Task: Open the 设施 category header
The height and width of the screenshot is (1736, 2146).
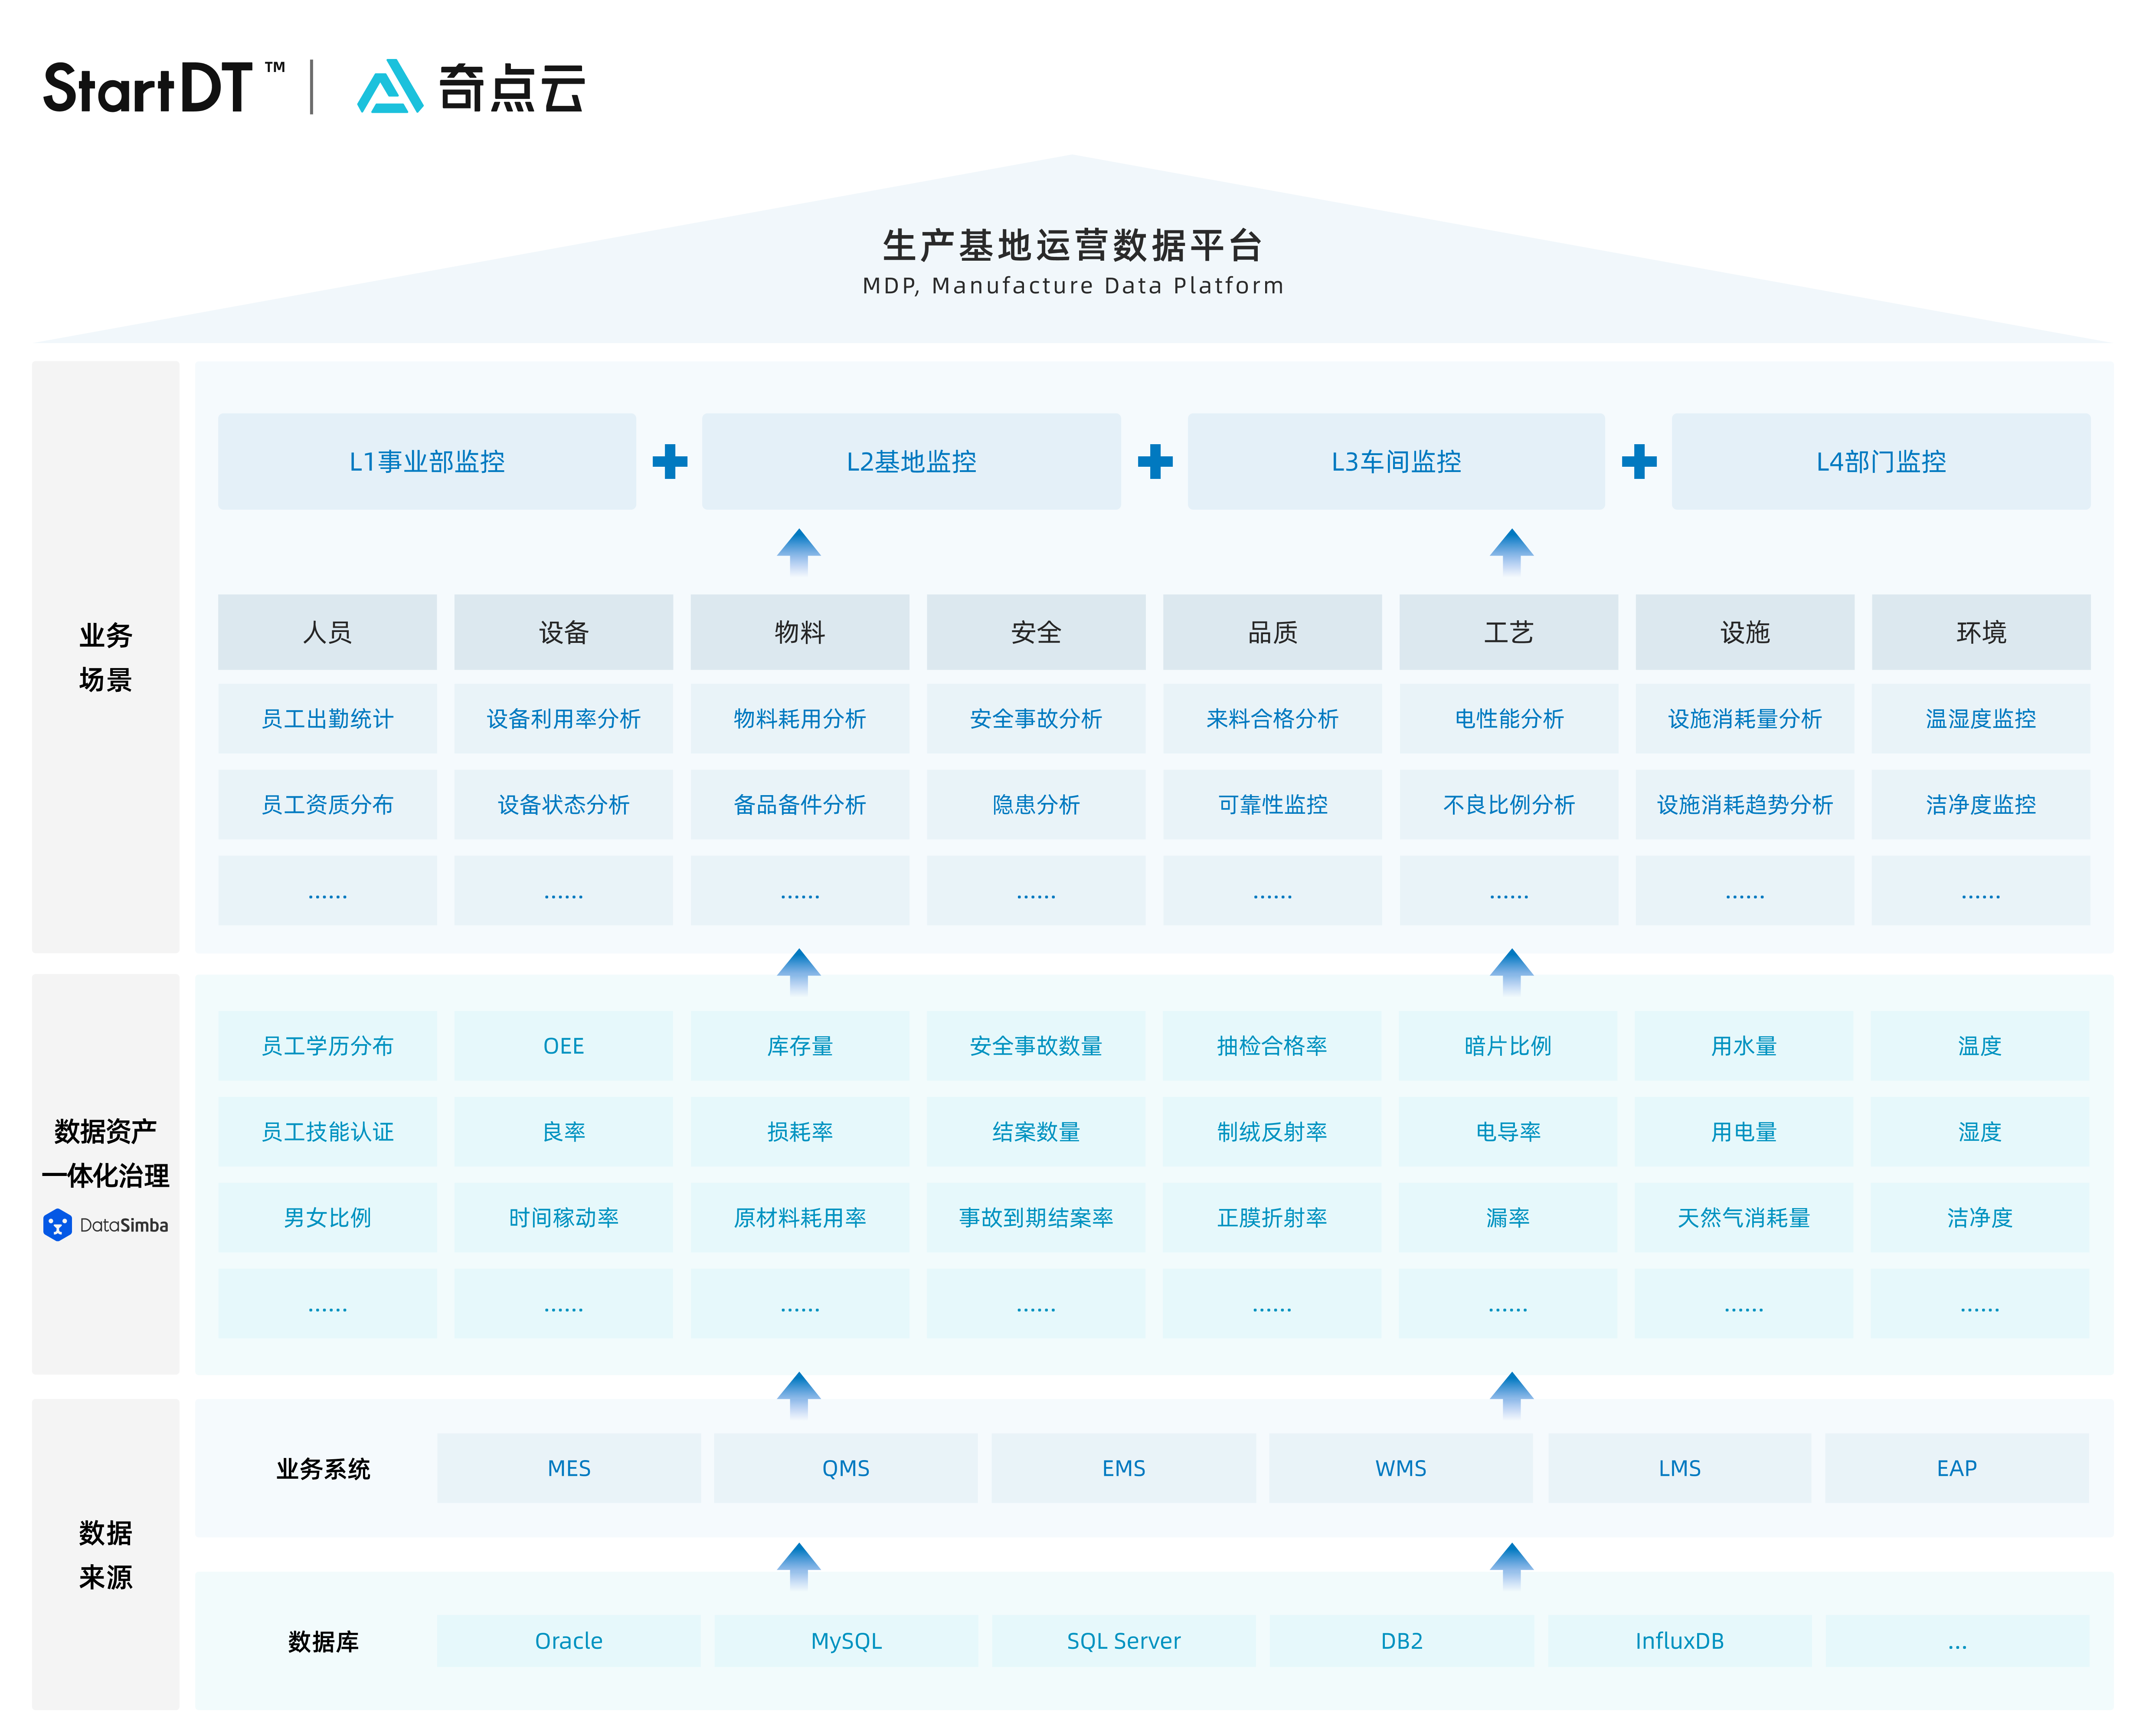Action: (x=1745, y=632)
